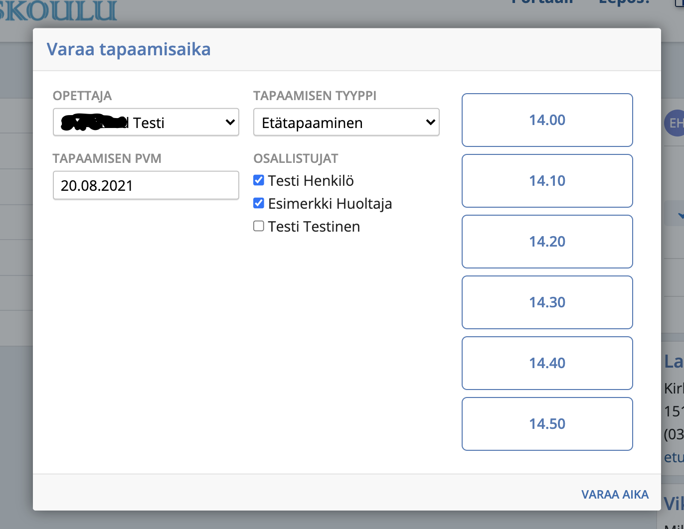Choose the 14.50 time slot

pos(547,424)
